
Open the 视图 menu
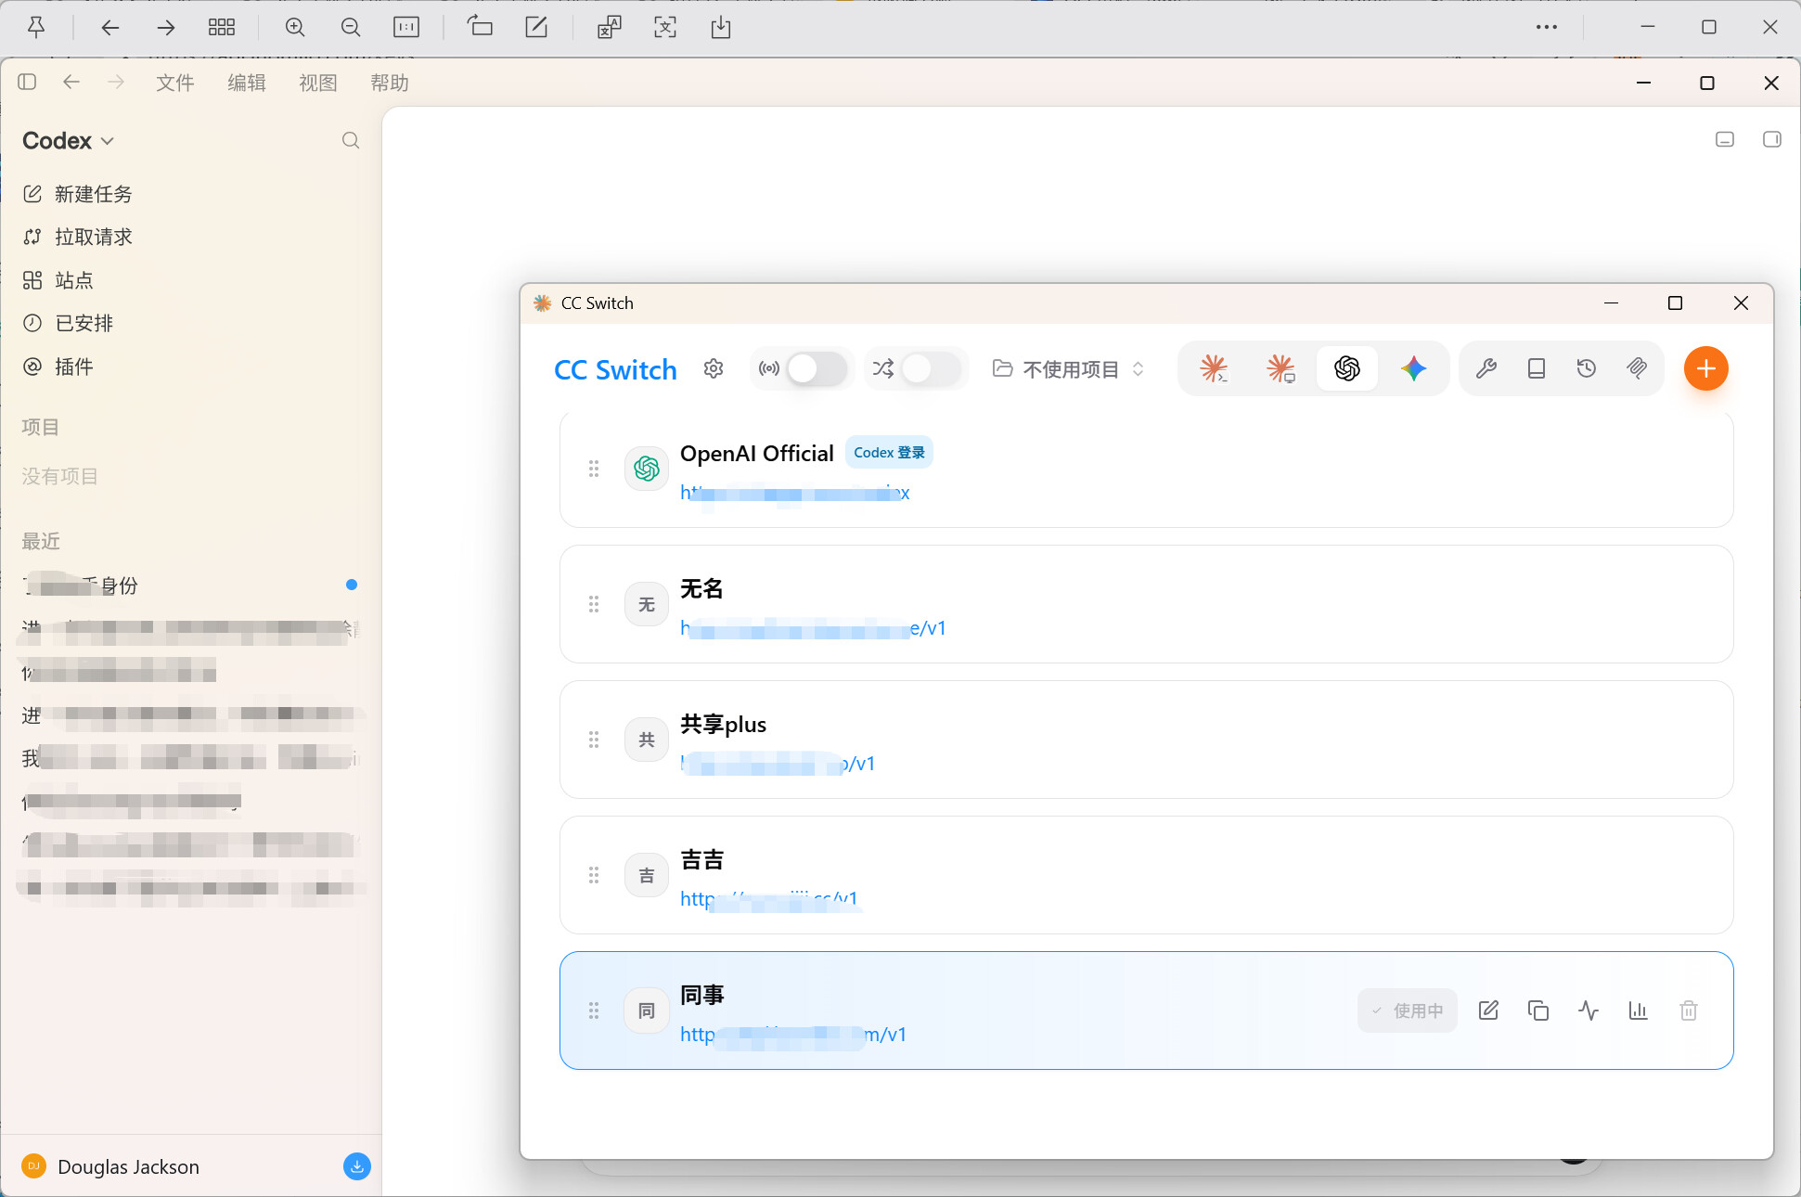(318, 84)
